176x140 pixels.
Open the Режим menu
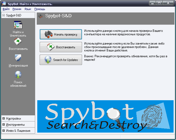pyautogui.click(x=17, y=9)
